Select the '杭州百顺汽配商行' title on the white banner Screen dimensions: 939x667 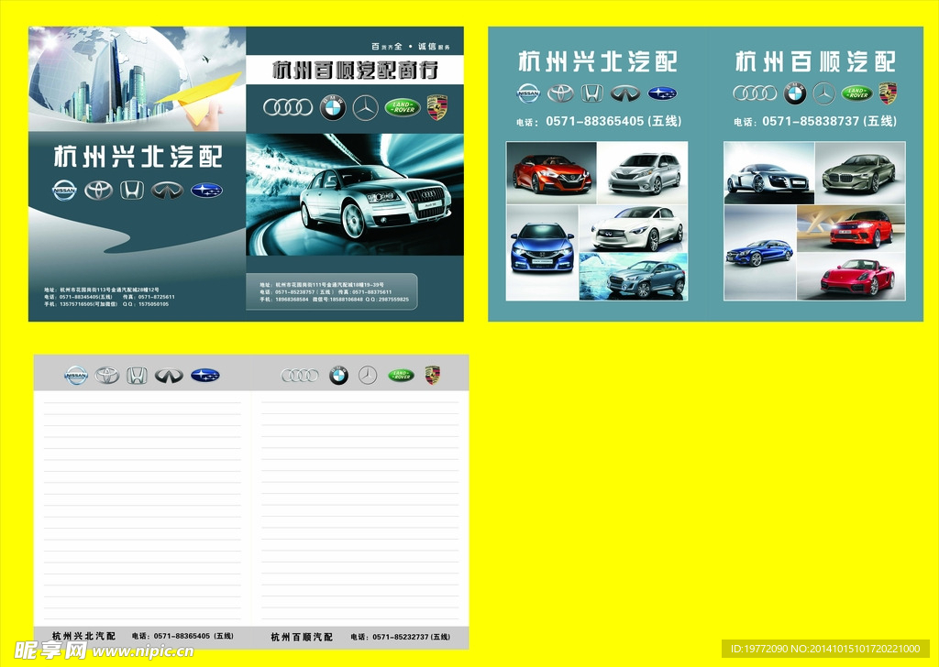point(355,70)
